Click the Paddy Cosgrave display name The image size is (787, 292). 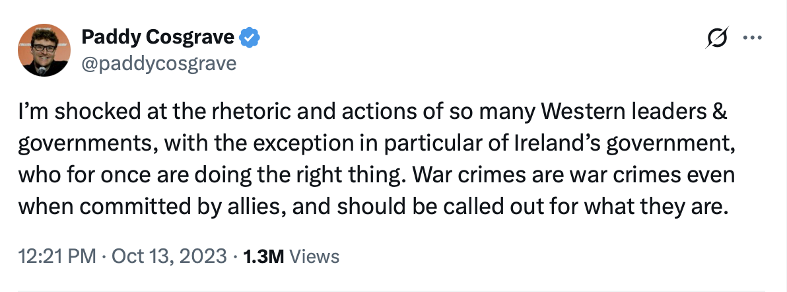coord(157,38)
